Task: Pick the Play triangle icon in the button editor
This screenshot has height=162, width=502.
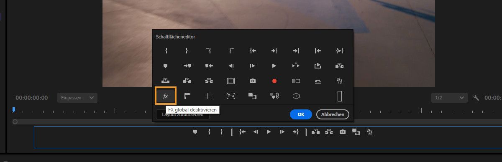Action: point(274,66)
